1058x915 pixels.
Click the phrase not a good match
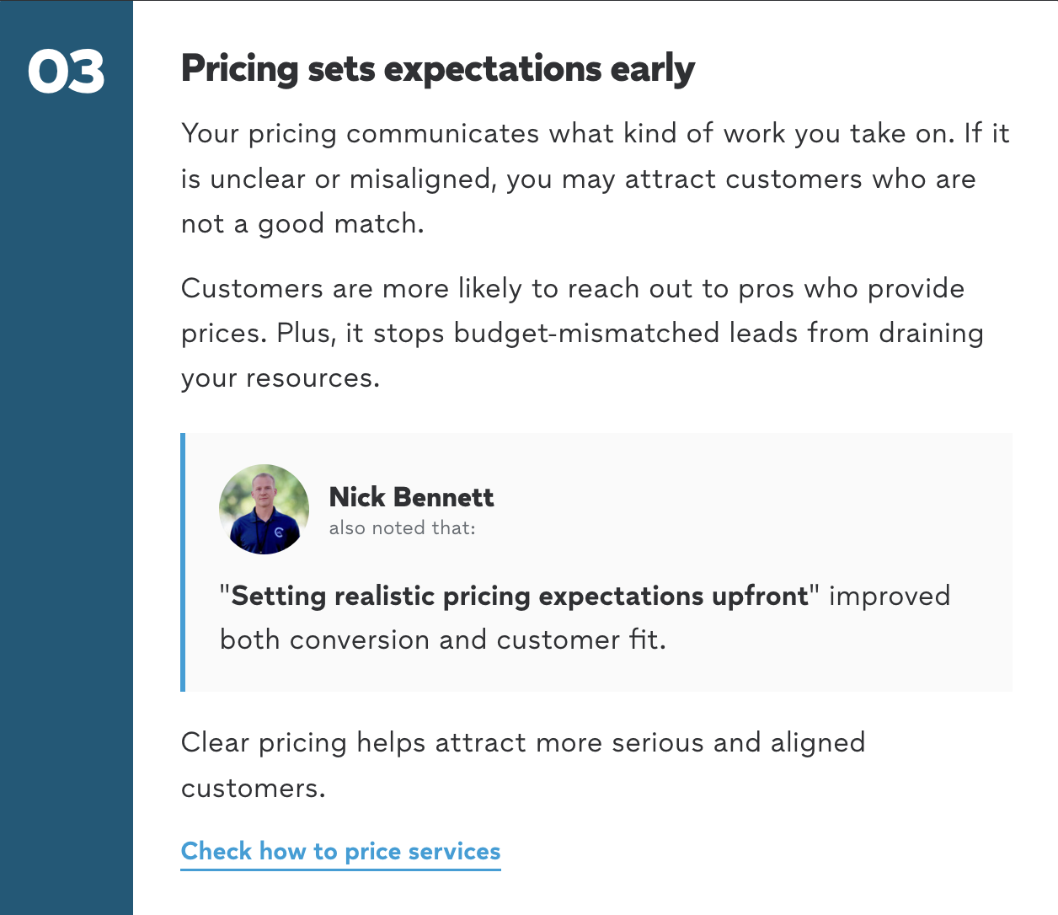(x=302, y=224)
